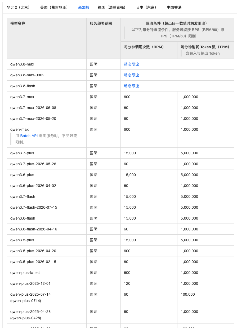Image resolution: width=237 pixels, height=328 pixels.
Task: Click RPM 60 in qwen3.5-plus-2026-02-15 row
Action: (x=126, y=262)
